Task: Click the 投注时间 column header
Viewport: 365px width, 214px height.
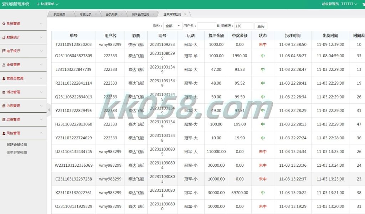Action: click(x=293, y=36)
